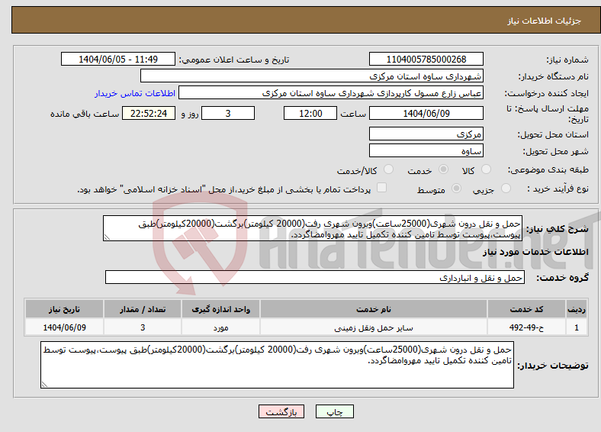601x432 pixels.
Task: Click the اطلاعات خدمات مورد نیاز heading
Action: point(535,252)
